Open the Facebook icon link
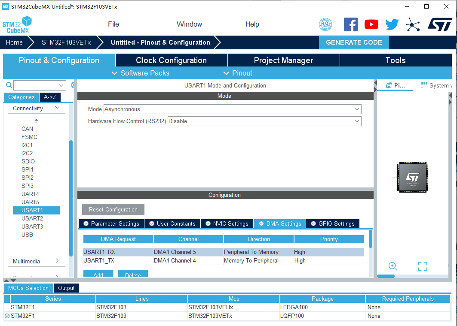The height and width of the screenshot is (326, 457). (351, 24)
